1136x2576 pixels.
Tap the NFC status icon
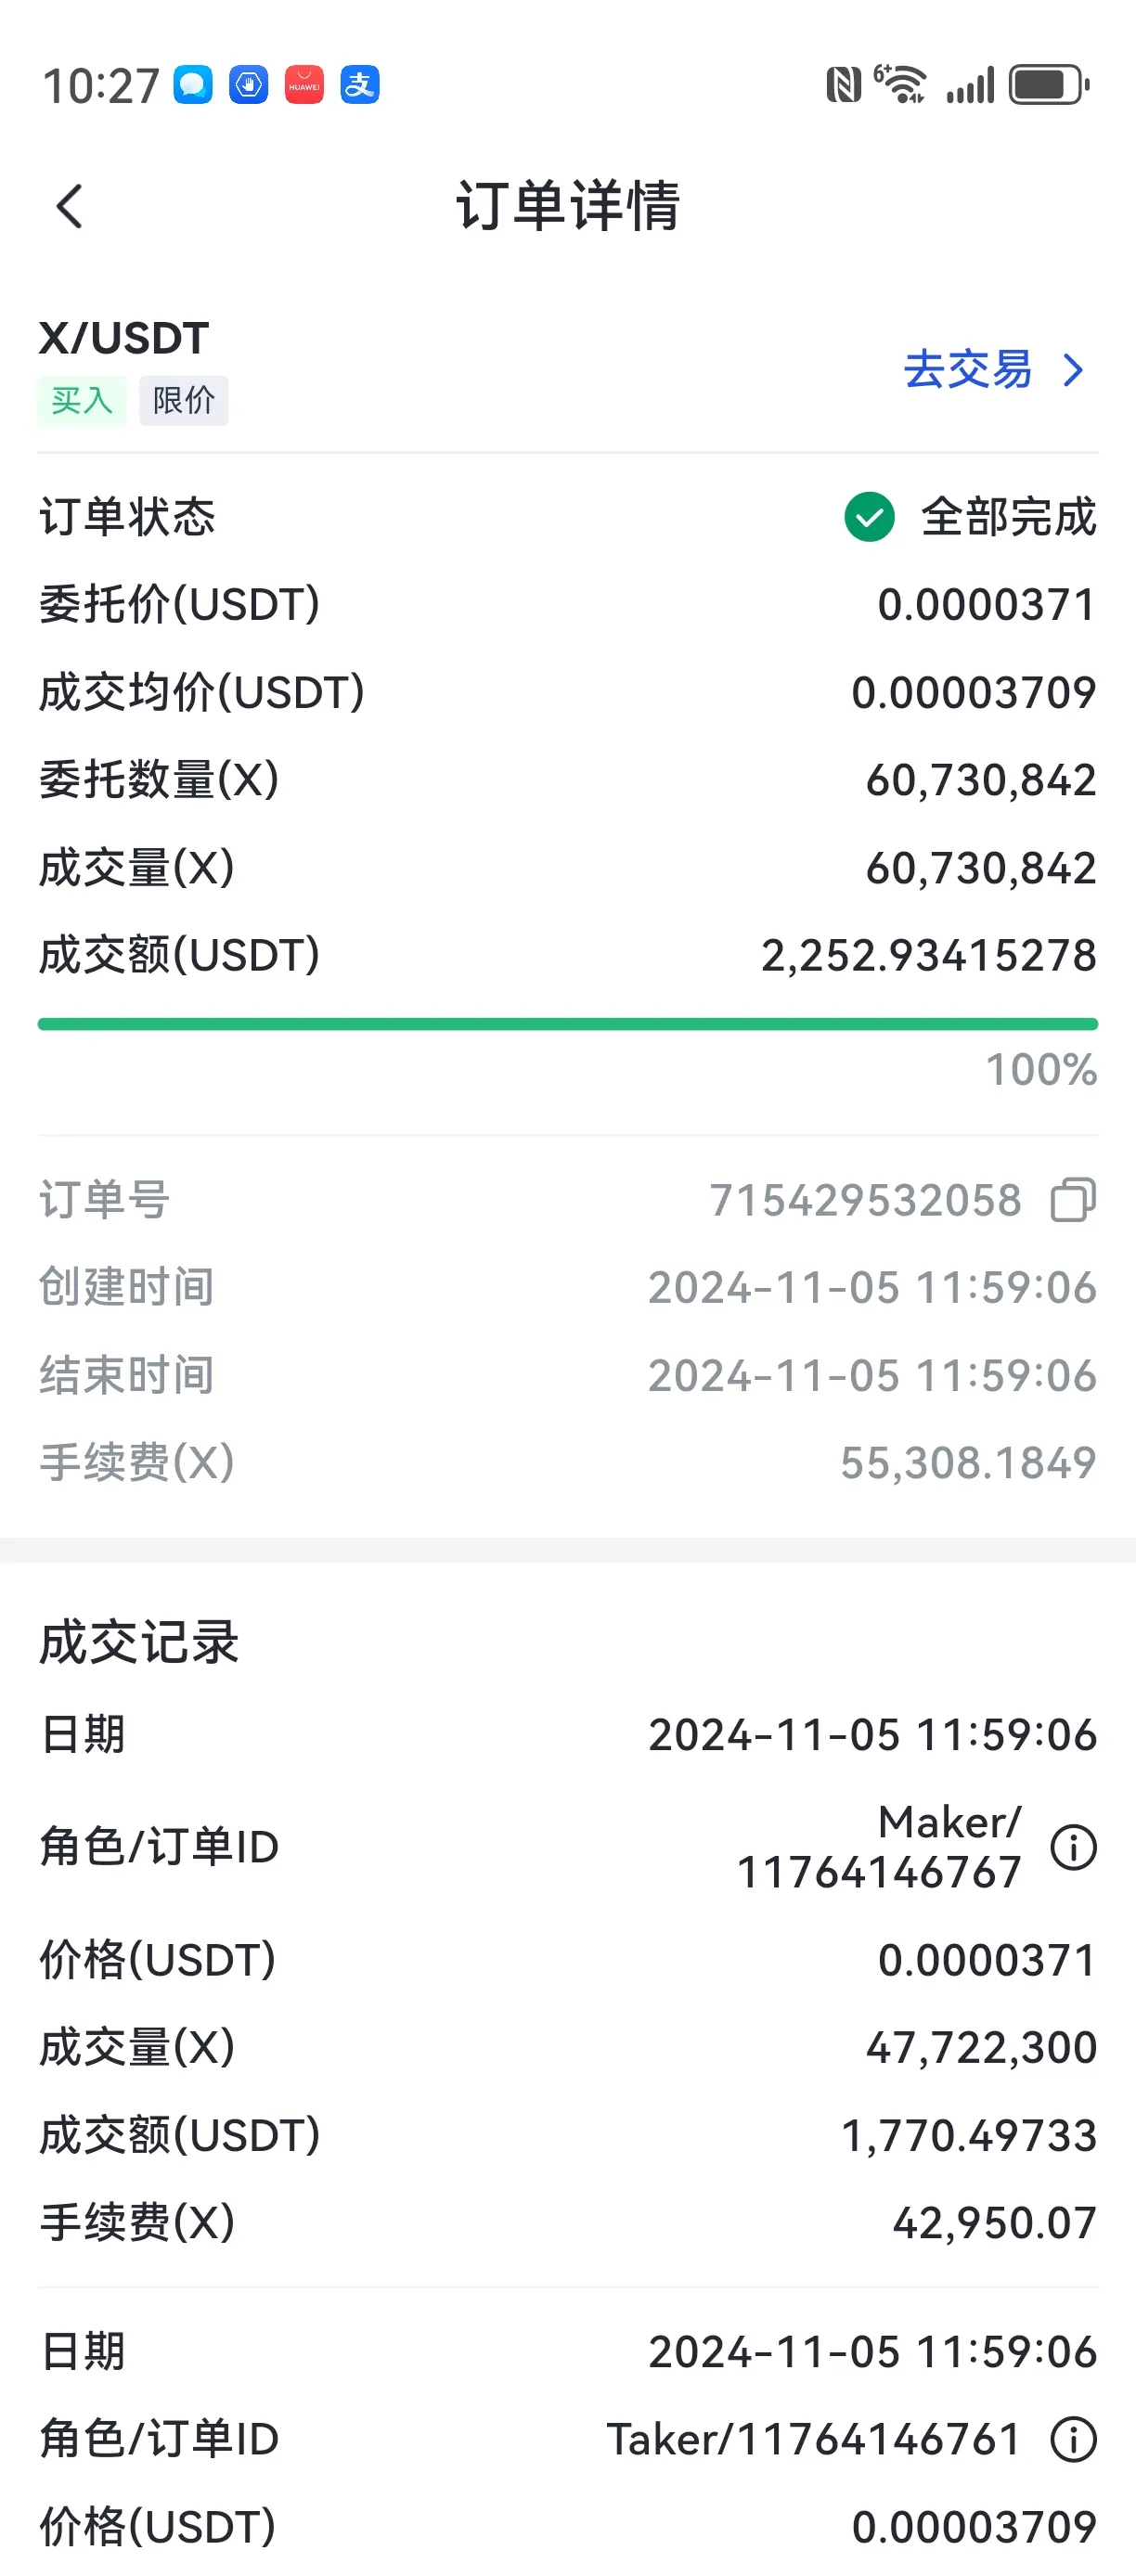pos(843,85)
